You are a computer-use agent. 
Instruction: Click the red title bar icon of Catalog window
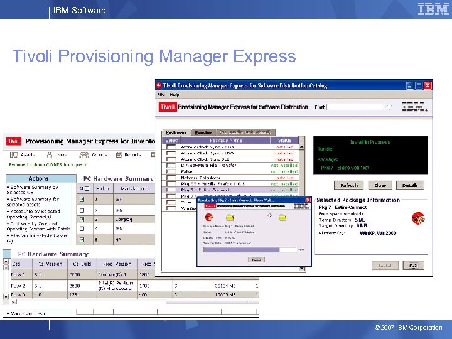point(159,85)
